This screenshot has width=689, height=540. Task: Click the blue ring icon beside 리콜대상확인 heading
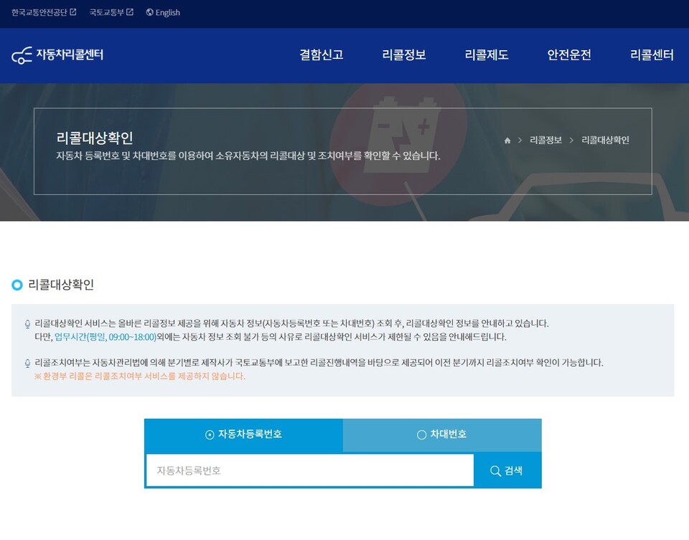click(17, 285)
